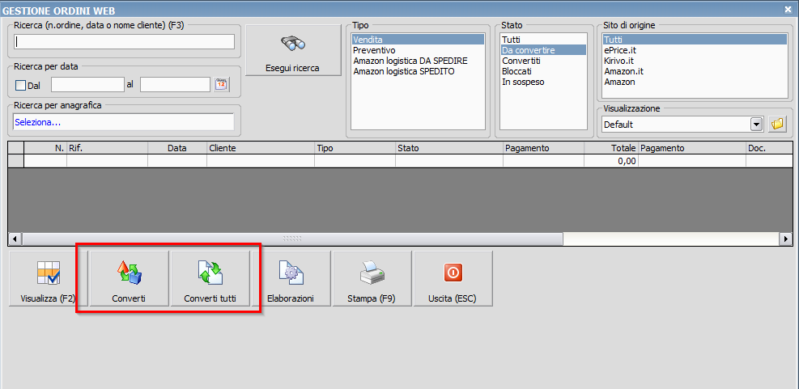Viewport: 799px width, 389px height.
Task: Select Kirivo.it origin site
Action: pyautogui.click(x=695, y=61)
